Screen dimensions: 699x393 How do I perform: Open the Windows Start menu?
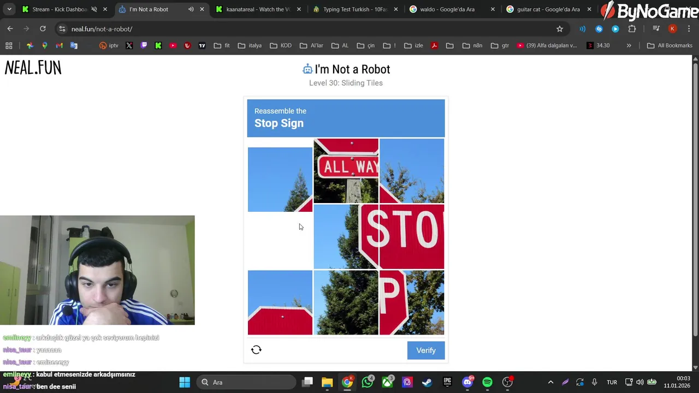pos(185,382)
